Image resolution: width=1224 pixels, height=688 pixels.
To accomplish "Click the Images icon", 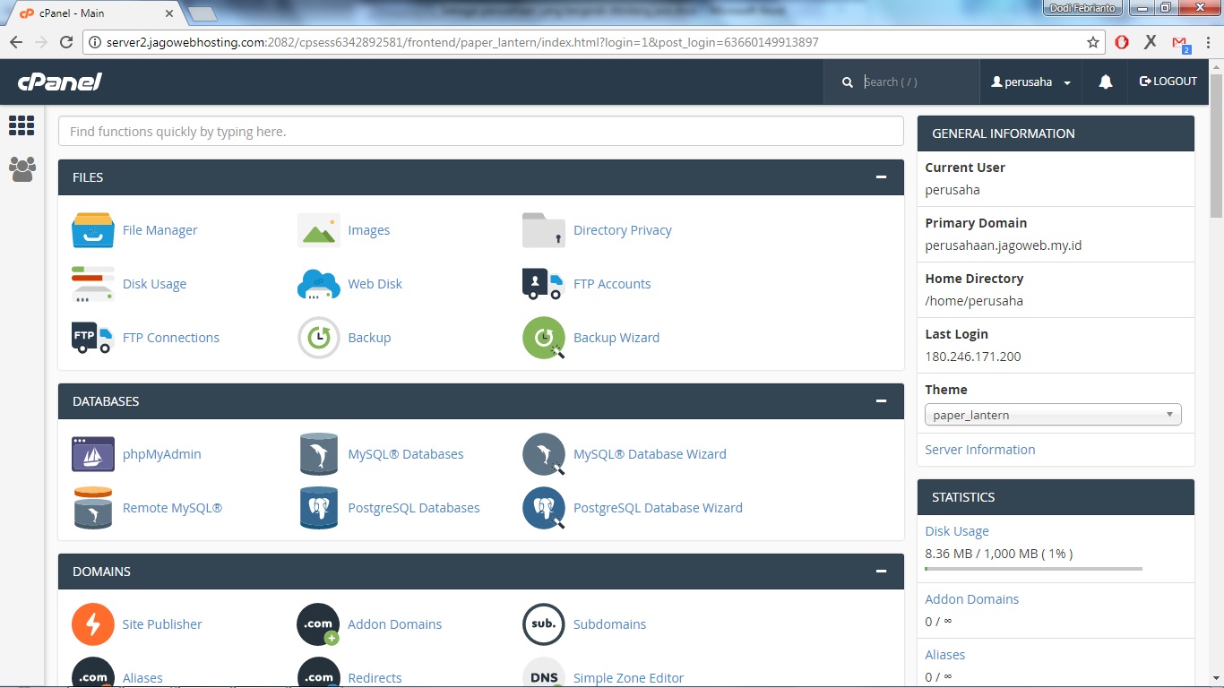I will coord(319,230).
